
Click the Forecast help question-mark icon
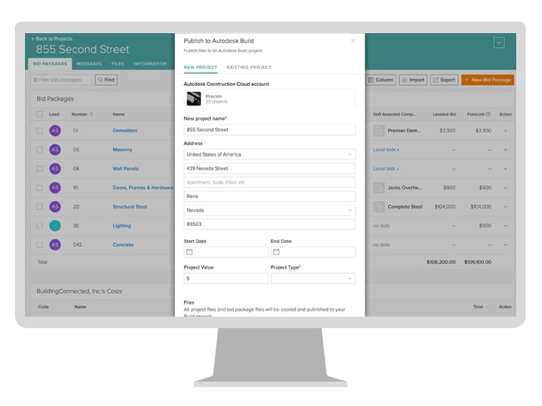(488, 114)
